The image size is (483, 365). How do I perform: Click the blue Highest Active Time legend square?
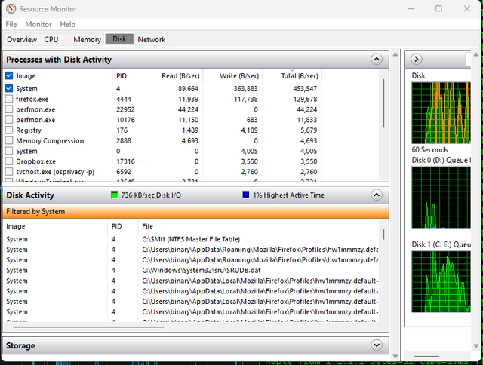click(246, 195)
